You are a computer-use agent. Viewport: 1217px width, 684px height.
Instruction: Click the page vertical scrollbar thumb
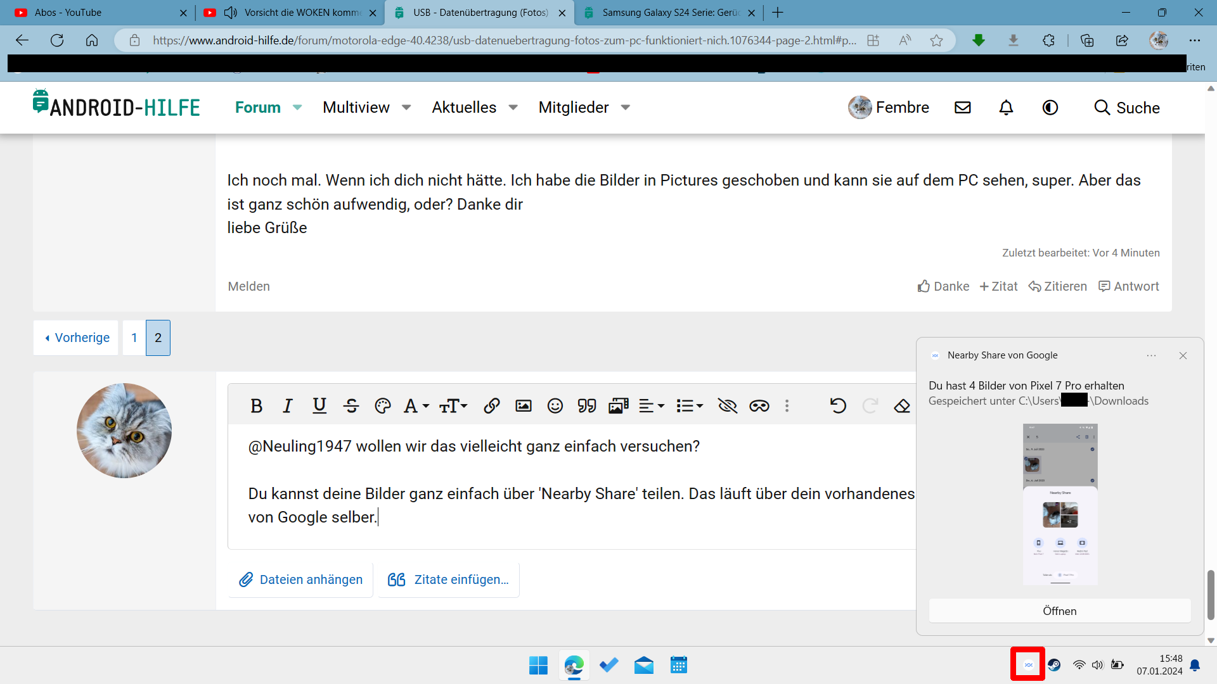coord(1211,595)
